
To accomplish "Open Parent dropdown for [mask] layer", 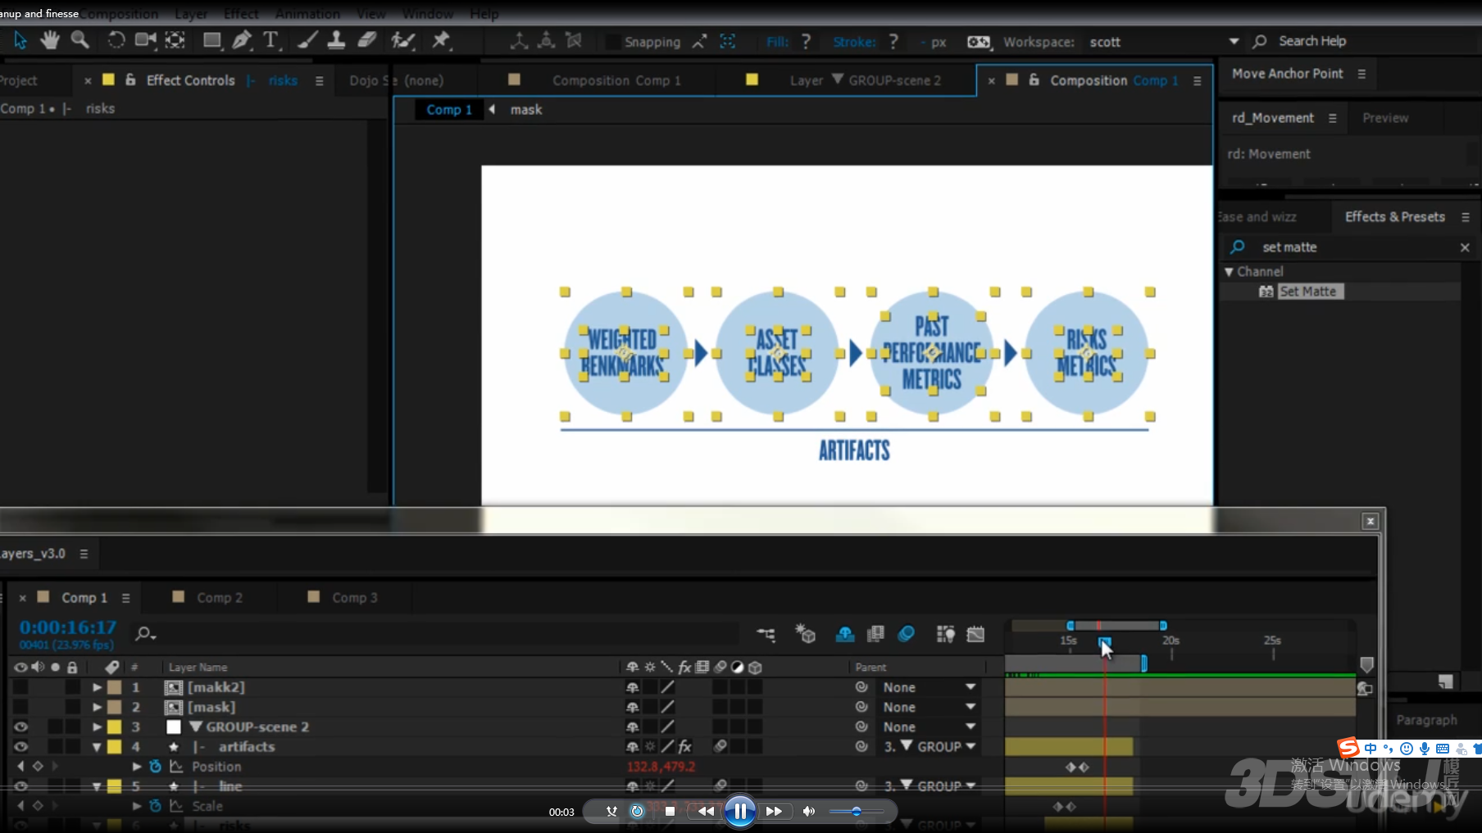I will (929, 707).
